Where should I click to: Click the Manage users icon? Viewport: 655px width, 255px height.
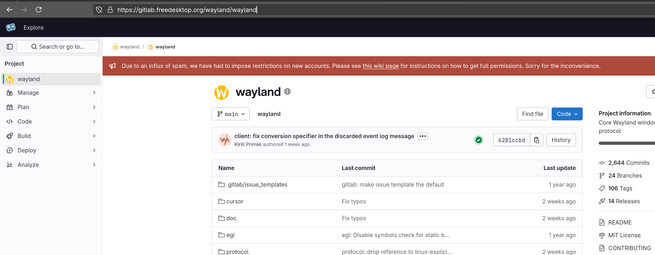click(x=10, y=93)
